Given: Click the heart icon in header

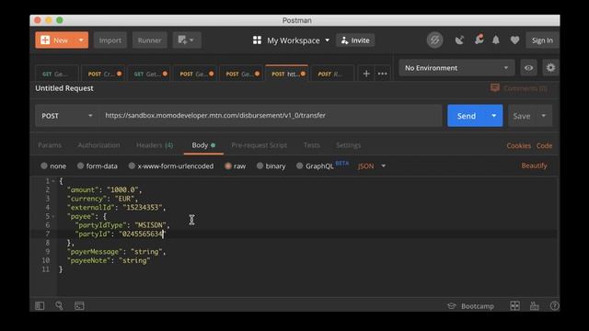Looking at the screenshot, I should click(x=514, y=40).
